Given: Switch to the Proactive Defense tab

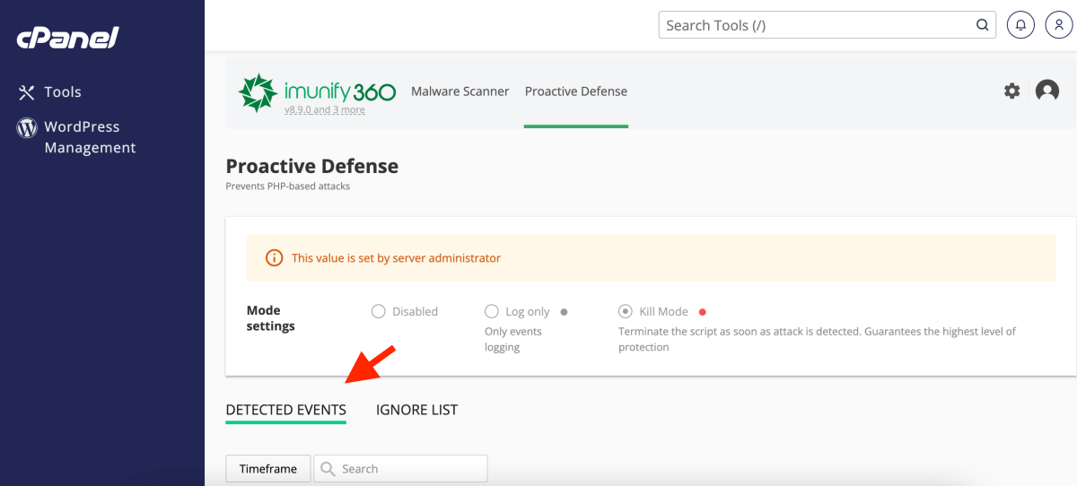Looking at the screenshot, I should click(x=576, y=91).
